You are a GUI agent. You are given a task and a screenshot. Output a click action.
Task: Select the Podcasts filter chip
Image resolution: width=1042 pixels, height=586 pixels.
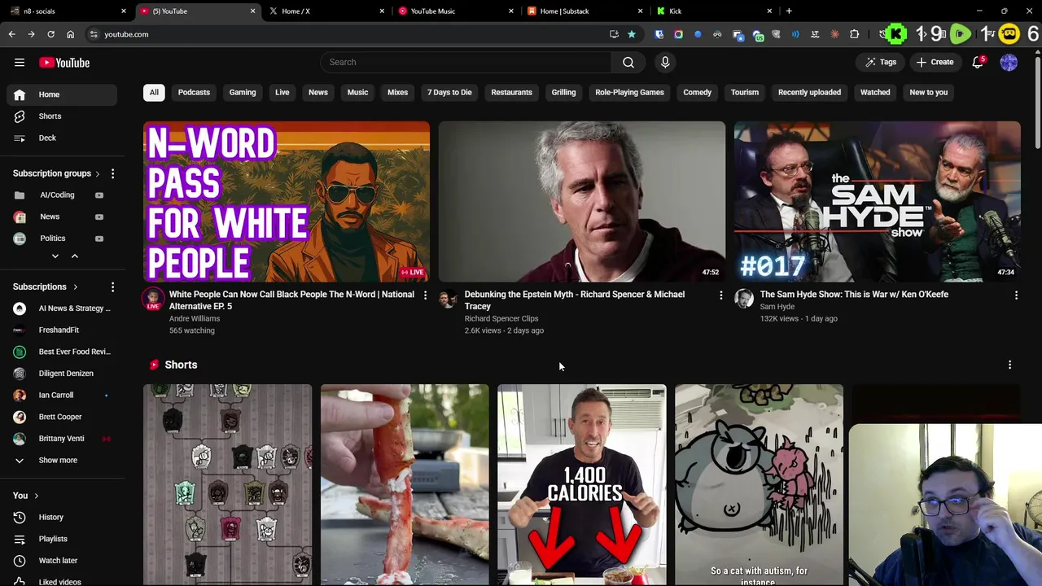194,92
